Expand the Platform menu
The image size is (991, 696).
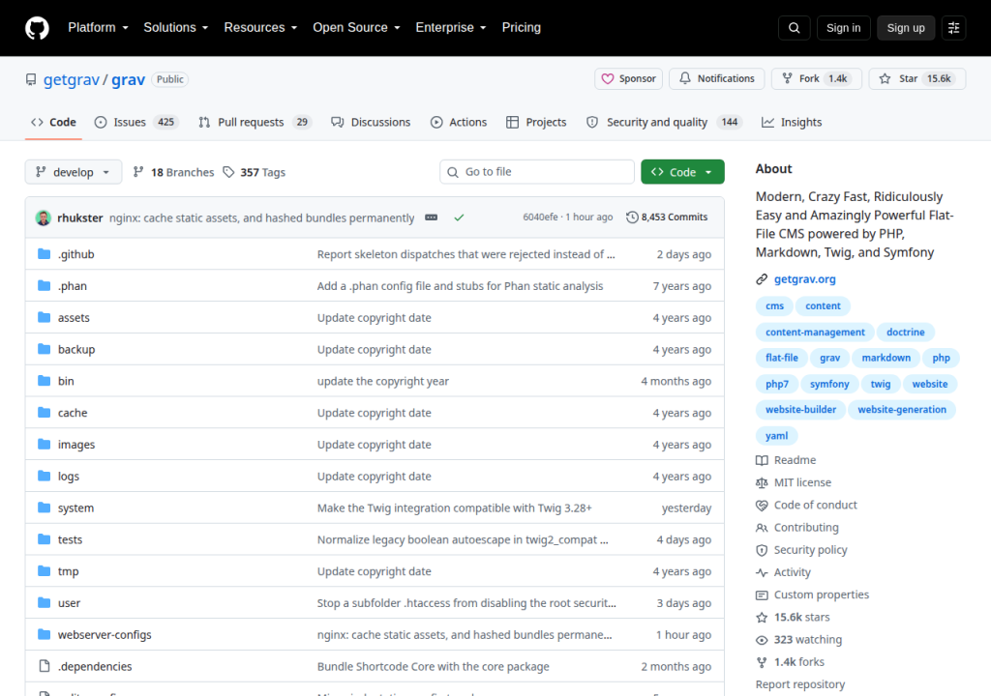[98, 28]
